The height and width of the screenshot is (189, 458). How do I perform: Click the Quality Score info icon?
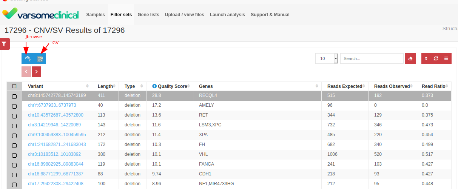point(154,86)
